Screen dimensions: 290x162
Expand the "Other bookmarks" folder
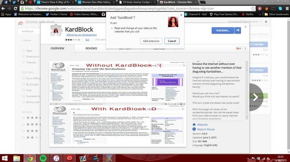[x=276, y=14]
